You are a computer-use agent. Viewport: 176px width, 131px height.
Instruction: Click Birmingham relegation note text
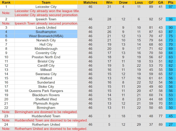[x=46, y=112]
